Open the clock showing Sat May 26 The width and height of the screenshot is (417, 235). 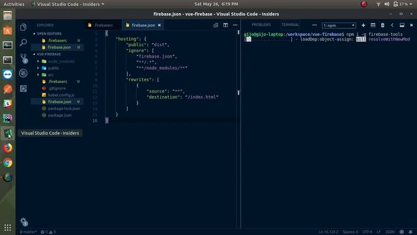(216, 4)
